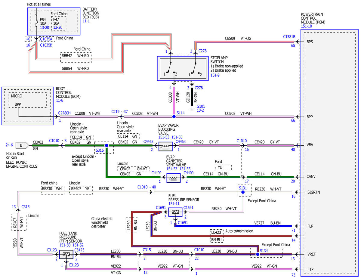
Task: Click the B connector arrow for 24-6
Action: (x=23, y=145)
